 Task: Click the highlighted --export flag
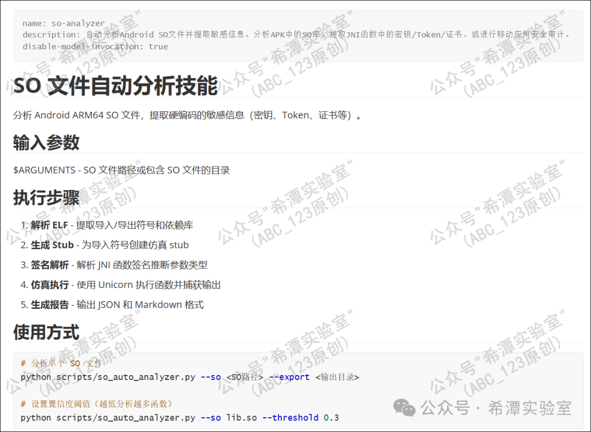(x=289, y=377)
